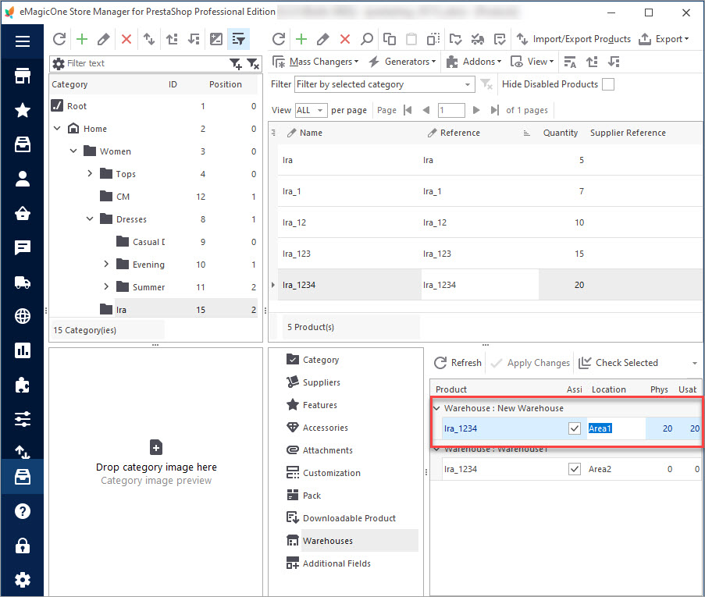Collapse the Home category node
The image size is (705, 597).
click(x=57, y=129)
